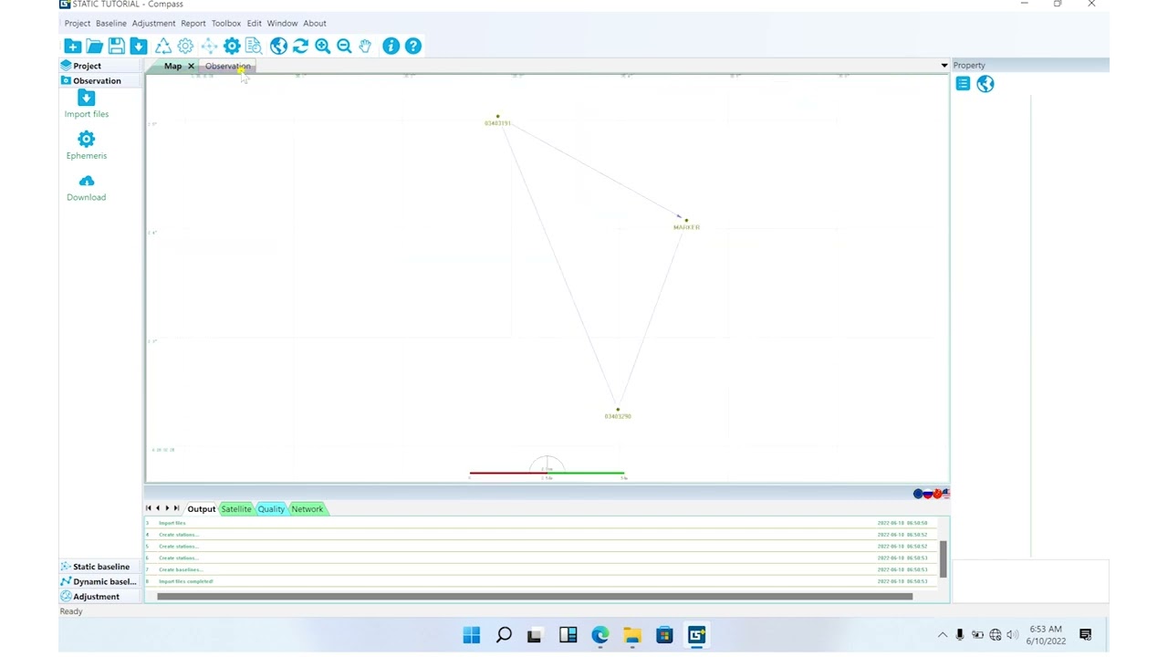Click the info icon in the toolbar
1168x657 pixels.
tap(391, 46)
